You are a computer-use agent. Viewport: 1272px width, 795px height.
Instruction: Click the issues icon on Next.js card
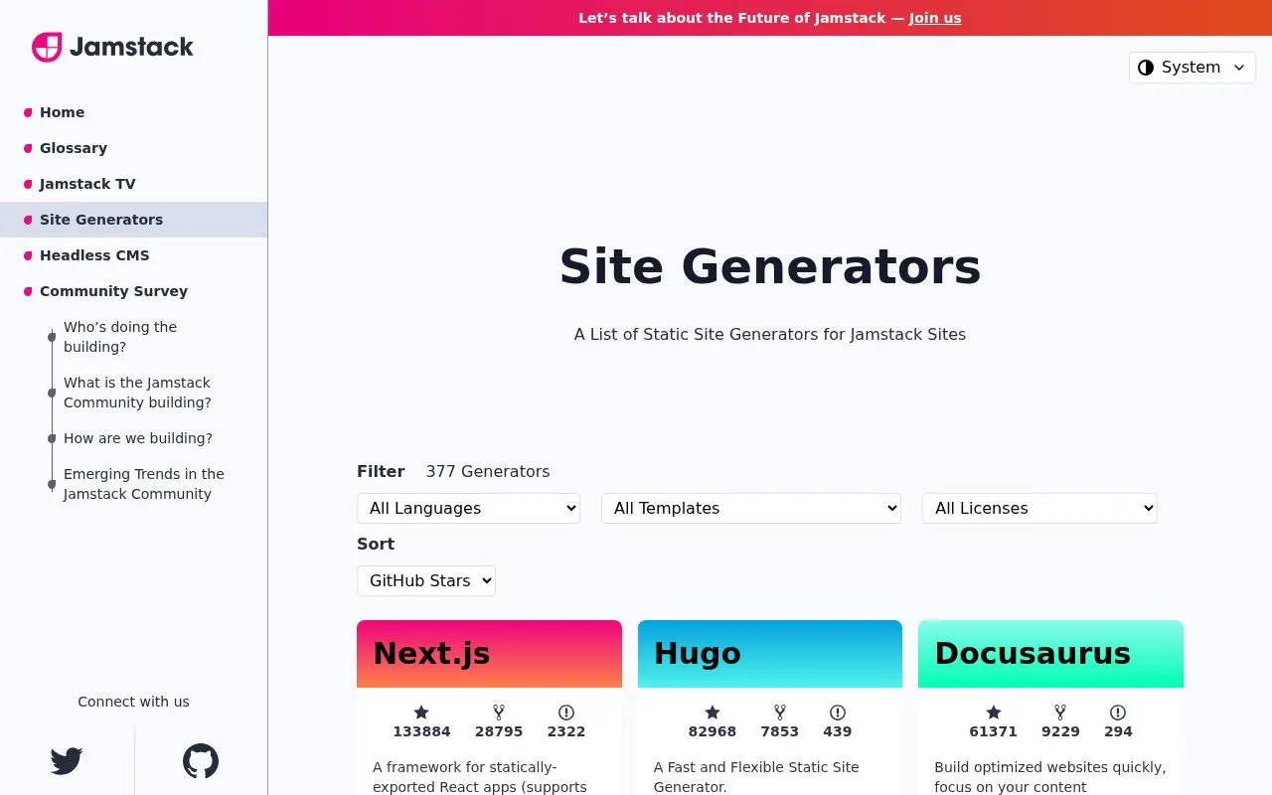pyautogui.click(x=566, y=713)
